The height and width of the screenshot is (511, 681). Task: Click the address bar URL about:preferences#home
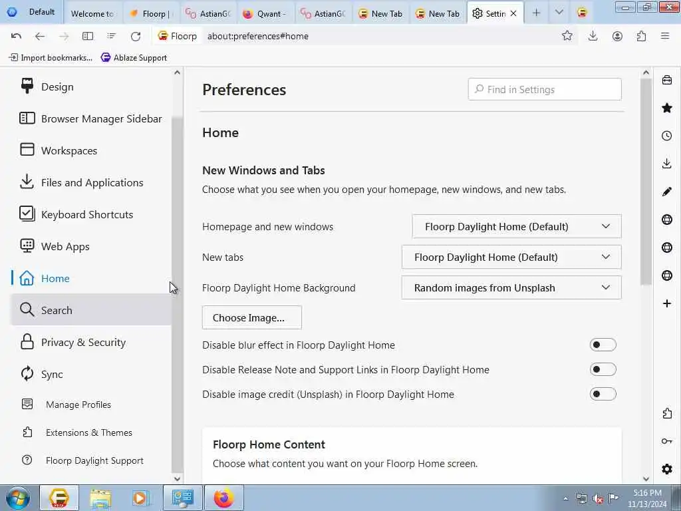tap(258, 36)
